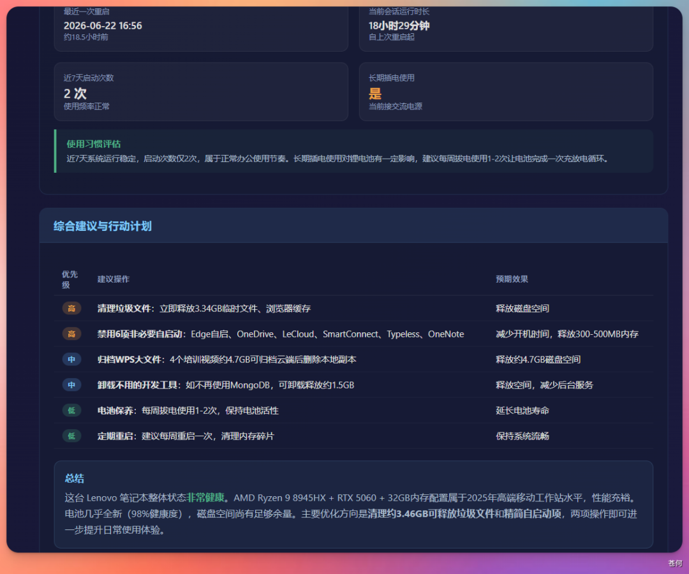Select the 综合建议与行动计划 section heading
The width and height of the screenshot is (689, 574).
click(102, 226)
